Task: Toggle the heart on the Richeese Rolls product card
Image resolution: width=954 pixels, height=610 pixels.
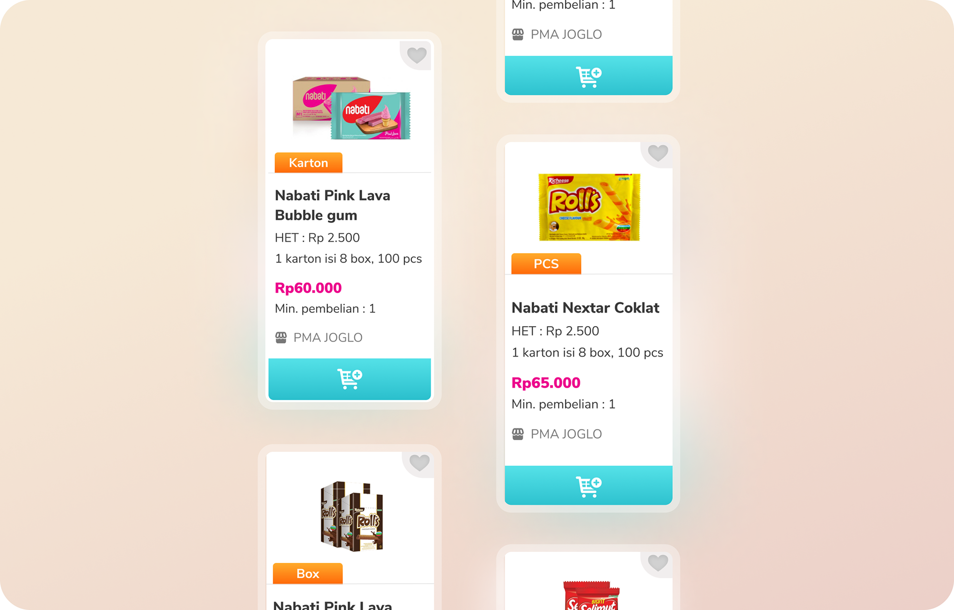Action: click(x=658, y=152)
